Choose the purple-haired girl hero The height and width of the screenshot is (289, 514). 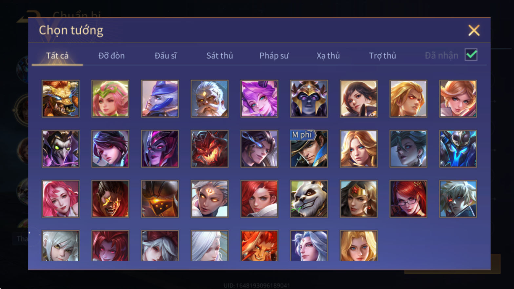coord(259,99)
